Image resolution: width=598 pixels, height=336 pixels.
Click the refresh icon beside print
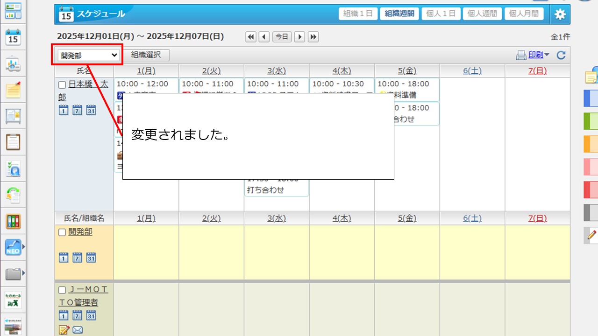[x=561, y=56]
